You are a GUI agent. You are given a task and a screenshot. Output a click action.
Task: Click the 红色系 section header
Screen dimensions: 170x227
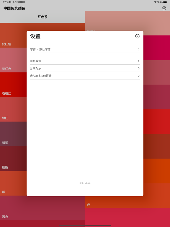(42, 17)
